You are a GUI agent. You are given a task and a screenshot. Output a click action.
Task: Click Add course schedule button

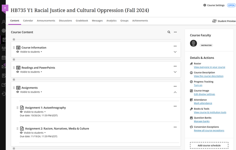[209, 145]
